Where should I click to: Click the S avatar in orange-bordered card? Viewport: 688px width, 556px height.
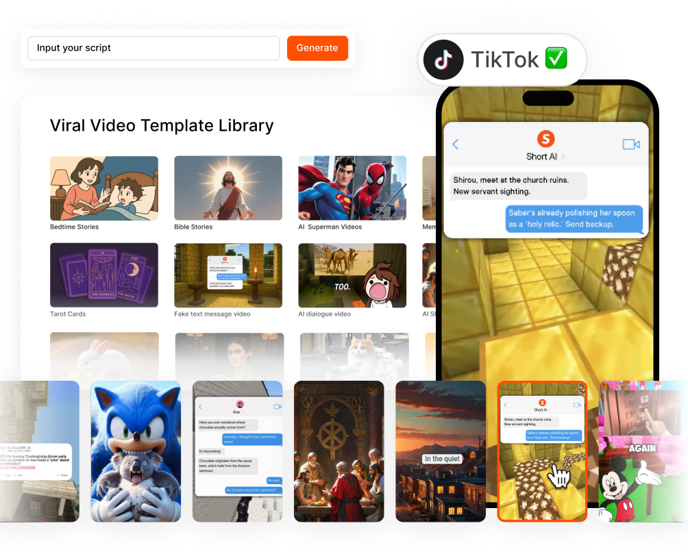tap(542, 403)
